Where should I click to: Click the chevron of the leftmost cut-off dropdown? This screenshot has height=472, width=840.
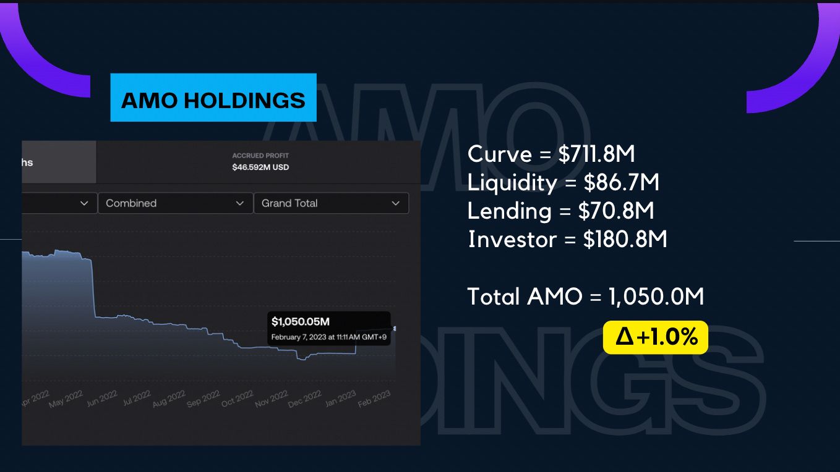(x=84, y=203)
